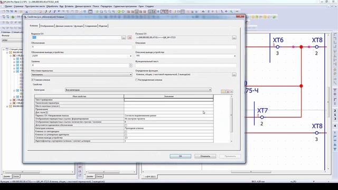
Task: Select terminal XT7 in the schematic
Action: (262, 117)
